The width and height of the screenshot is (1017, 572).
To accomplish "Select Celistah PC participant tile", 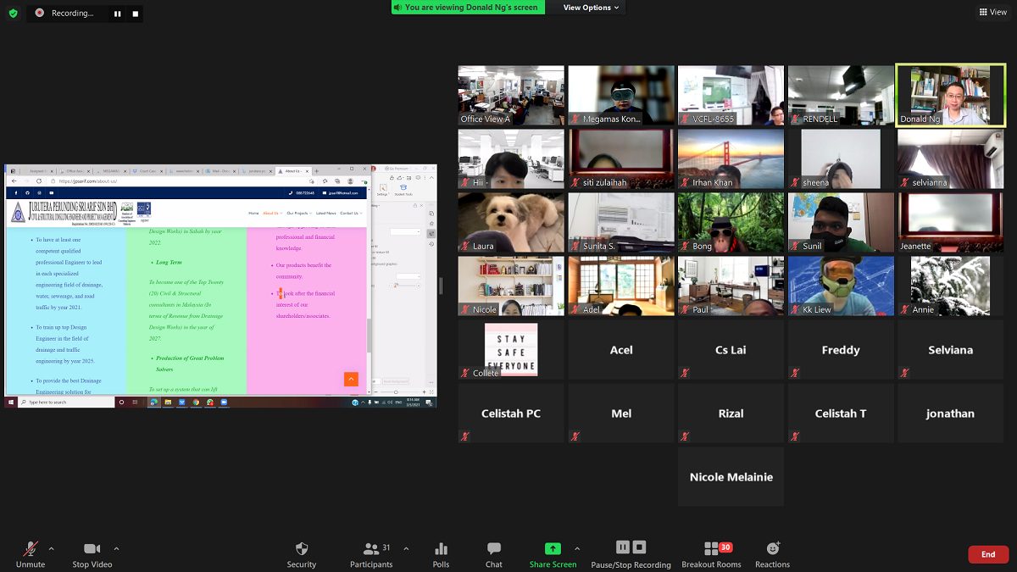I will click(x=511, y=413).
